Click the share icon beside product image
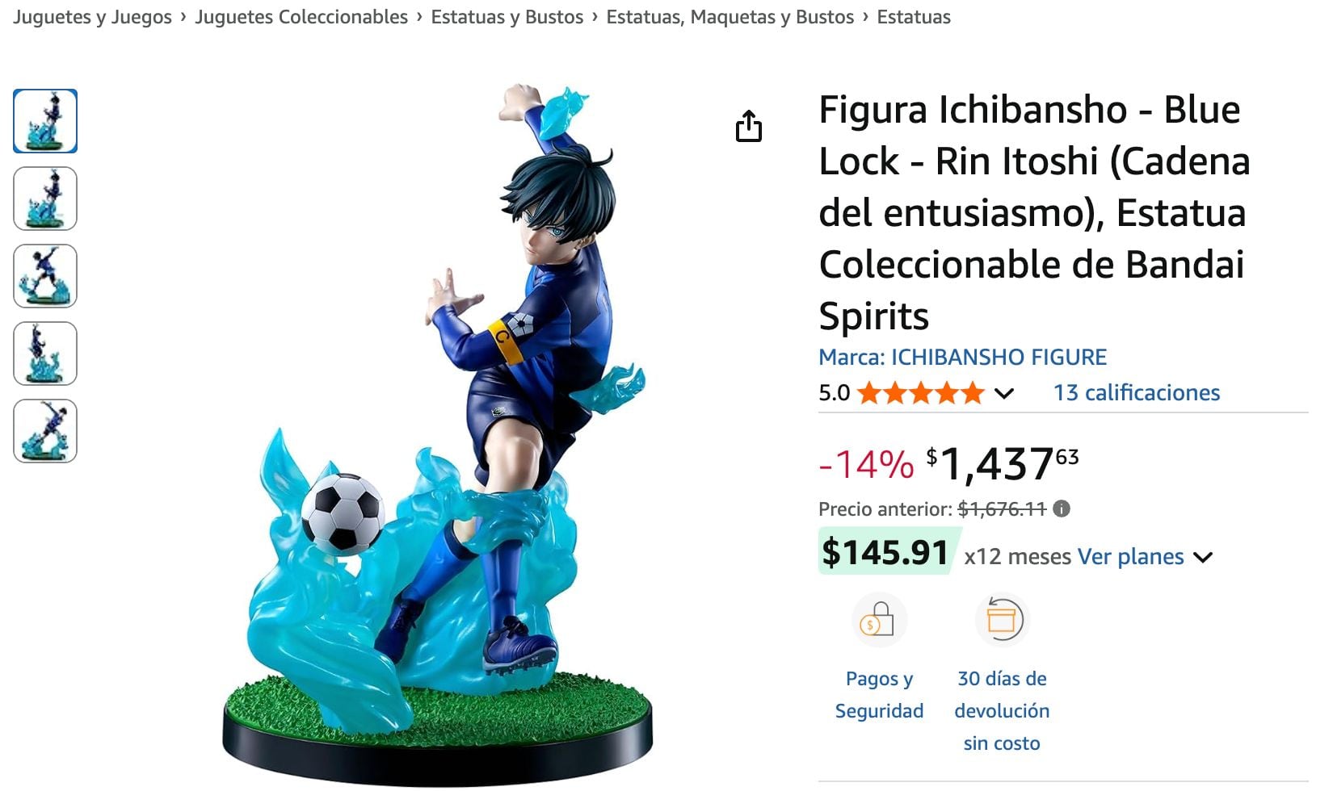 pyautogui.click(x=749, y=126)
